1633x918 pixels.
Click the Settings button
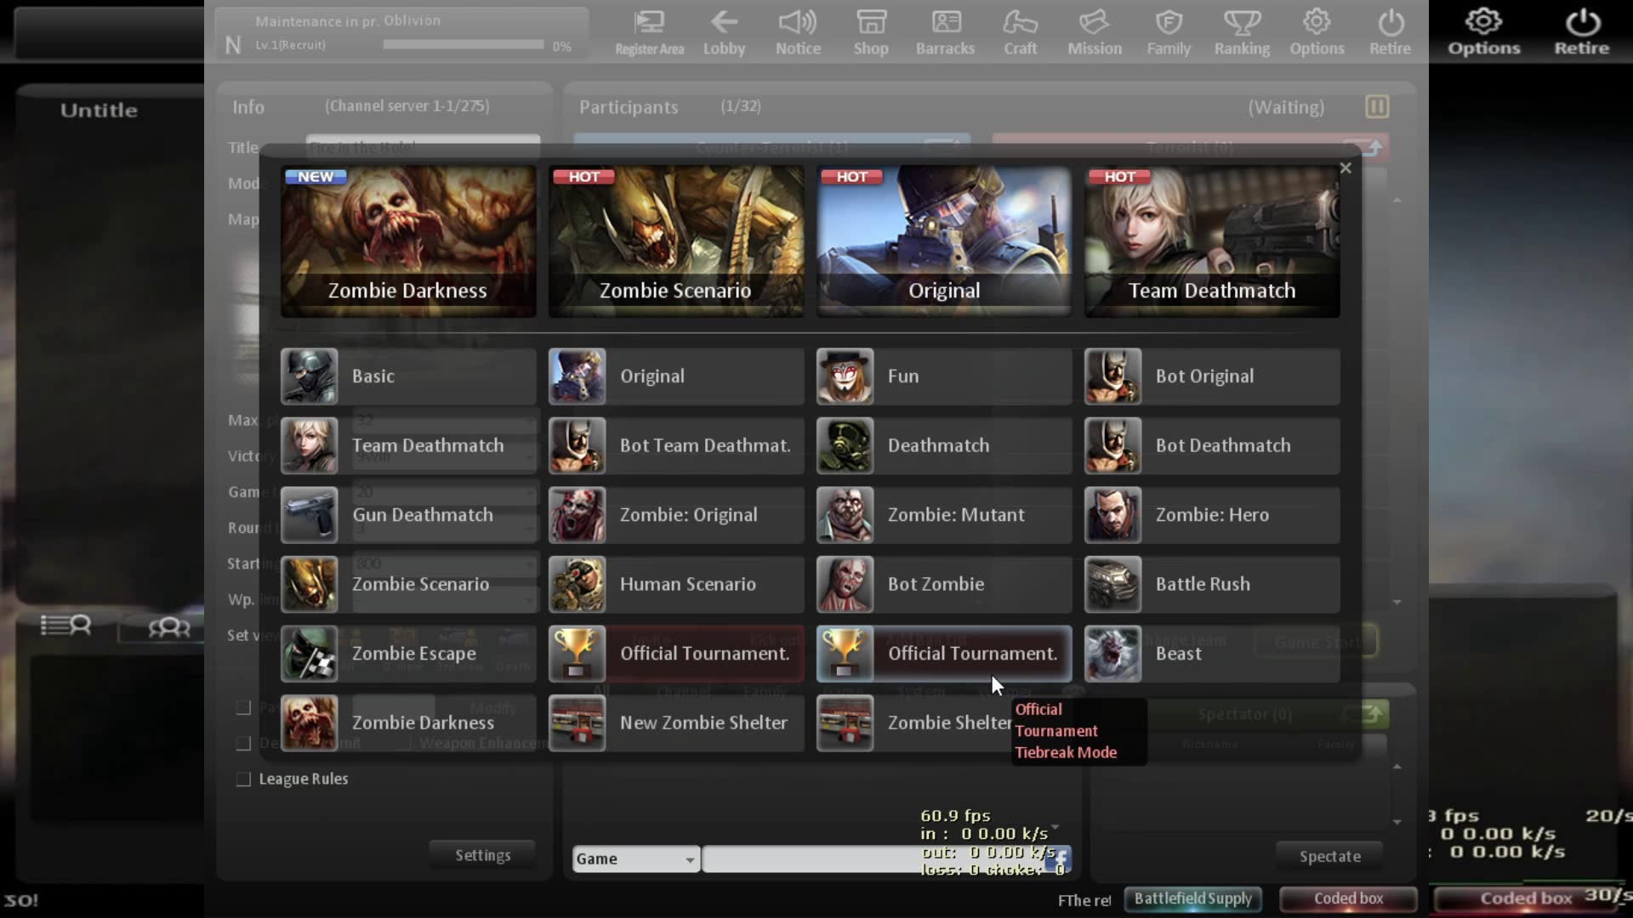tap(482, 855)
